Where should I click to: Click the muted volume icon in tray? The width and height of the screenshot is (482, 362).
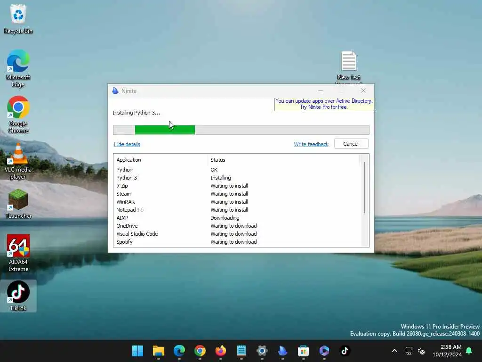point(421,351)
